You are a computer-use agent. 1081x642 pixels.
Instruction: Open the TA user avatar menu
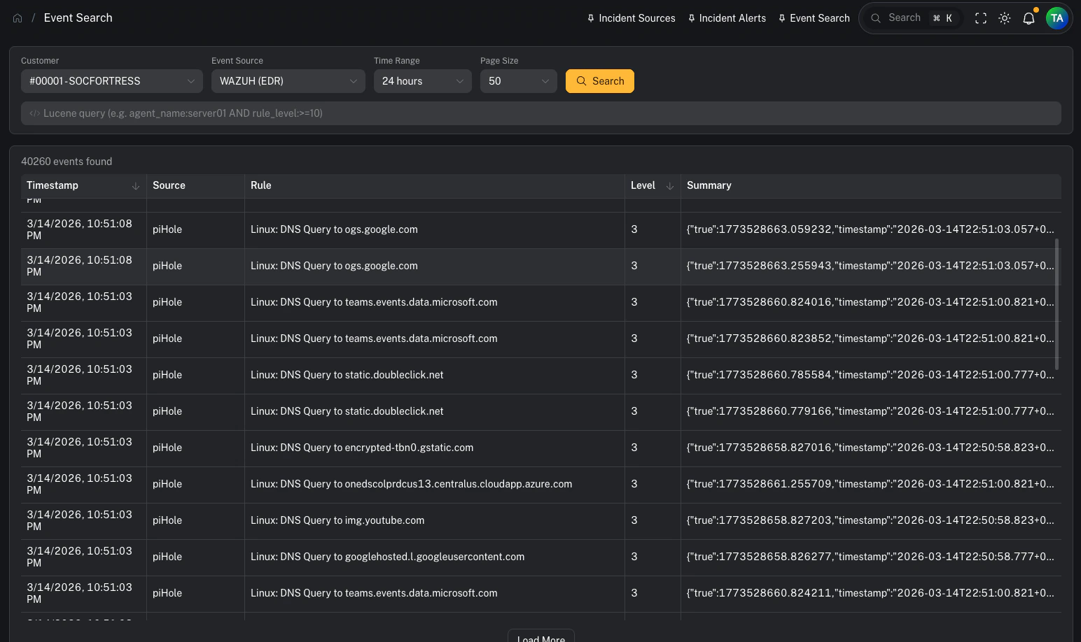pyautogui.click(x=1057, y=18)
